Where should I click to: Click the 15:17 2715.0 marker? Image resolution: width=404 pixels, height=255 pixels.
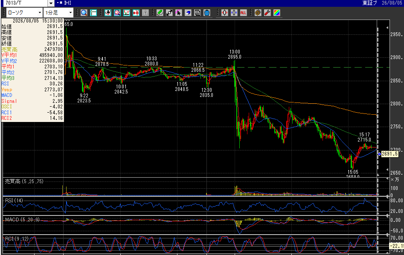tap(364, 137)
